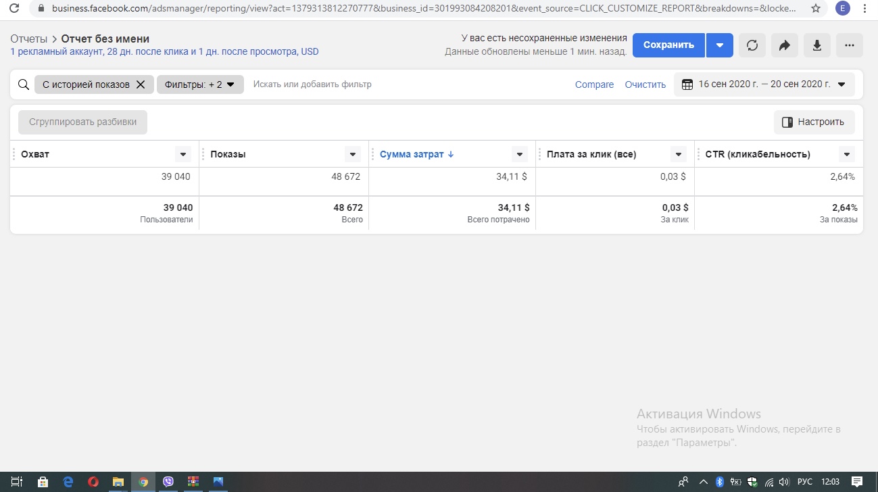Screen dimensions: 878x492
Task: Open the Chrome profile avatar "E"
Action: (842, 9)
